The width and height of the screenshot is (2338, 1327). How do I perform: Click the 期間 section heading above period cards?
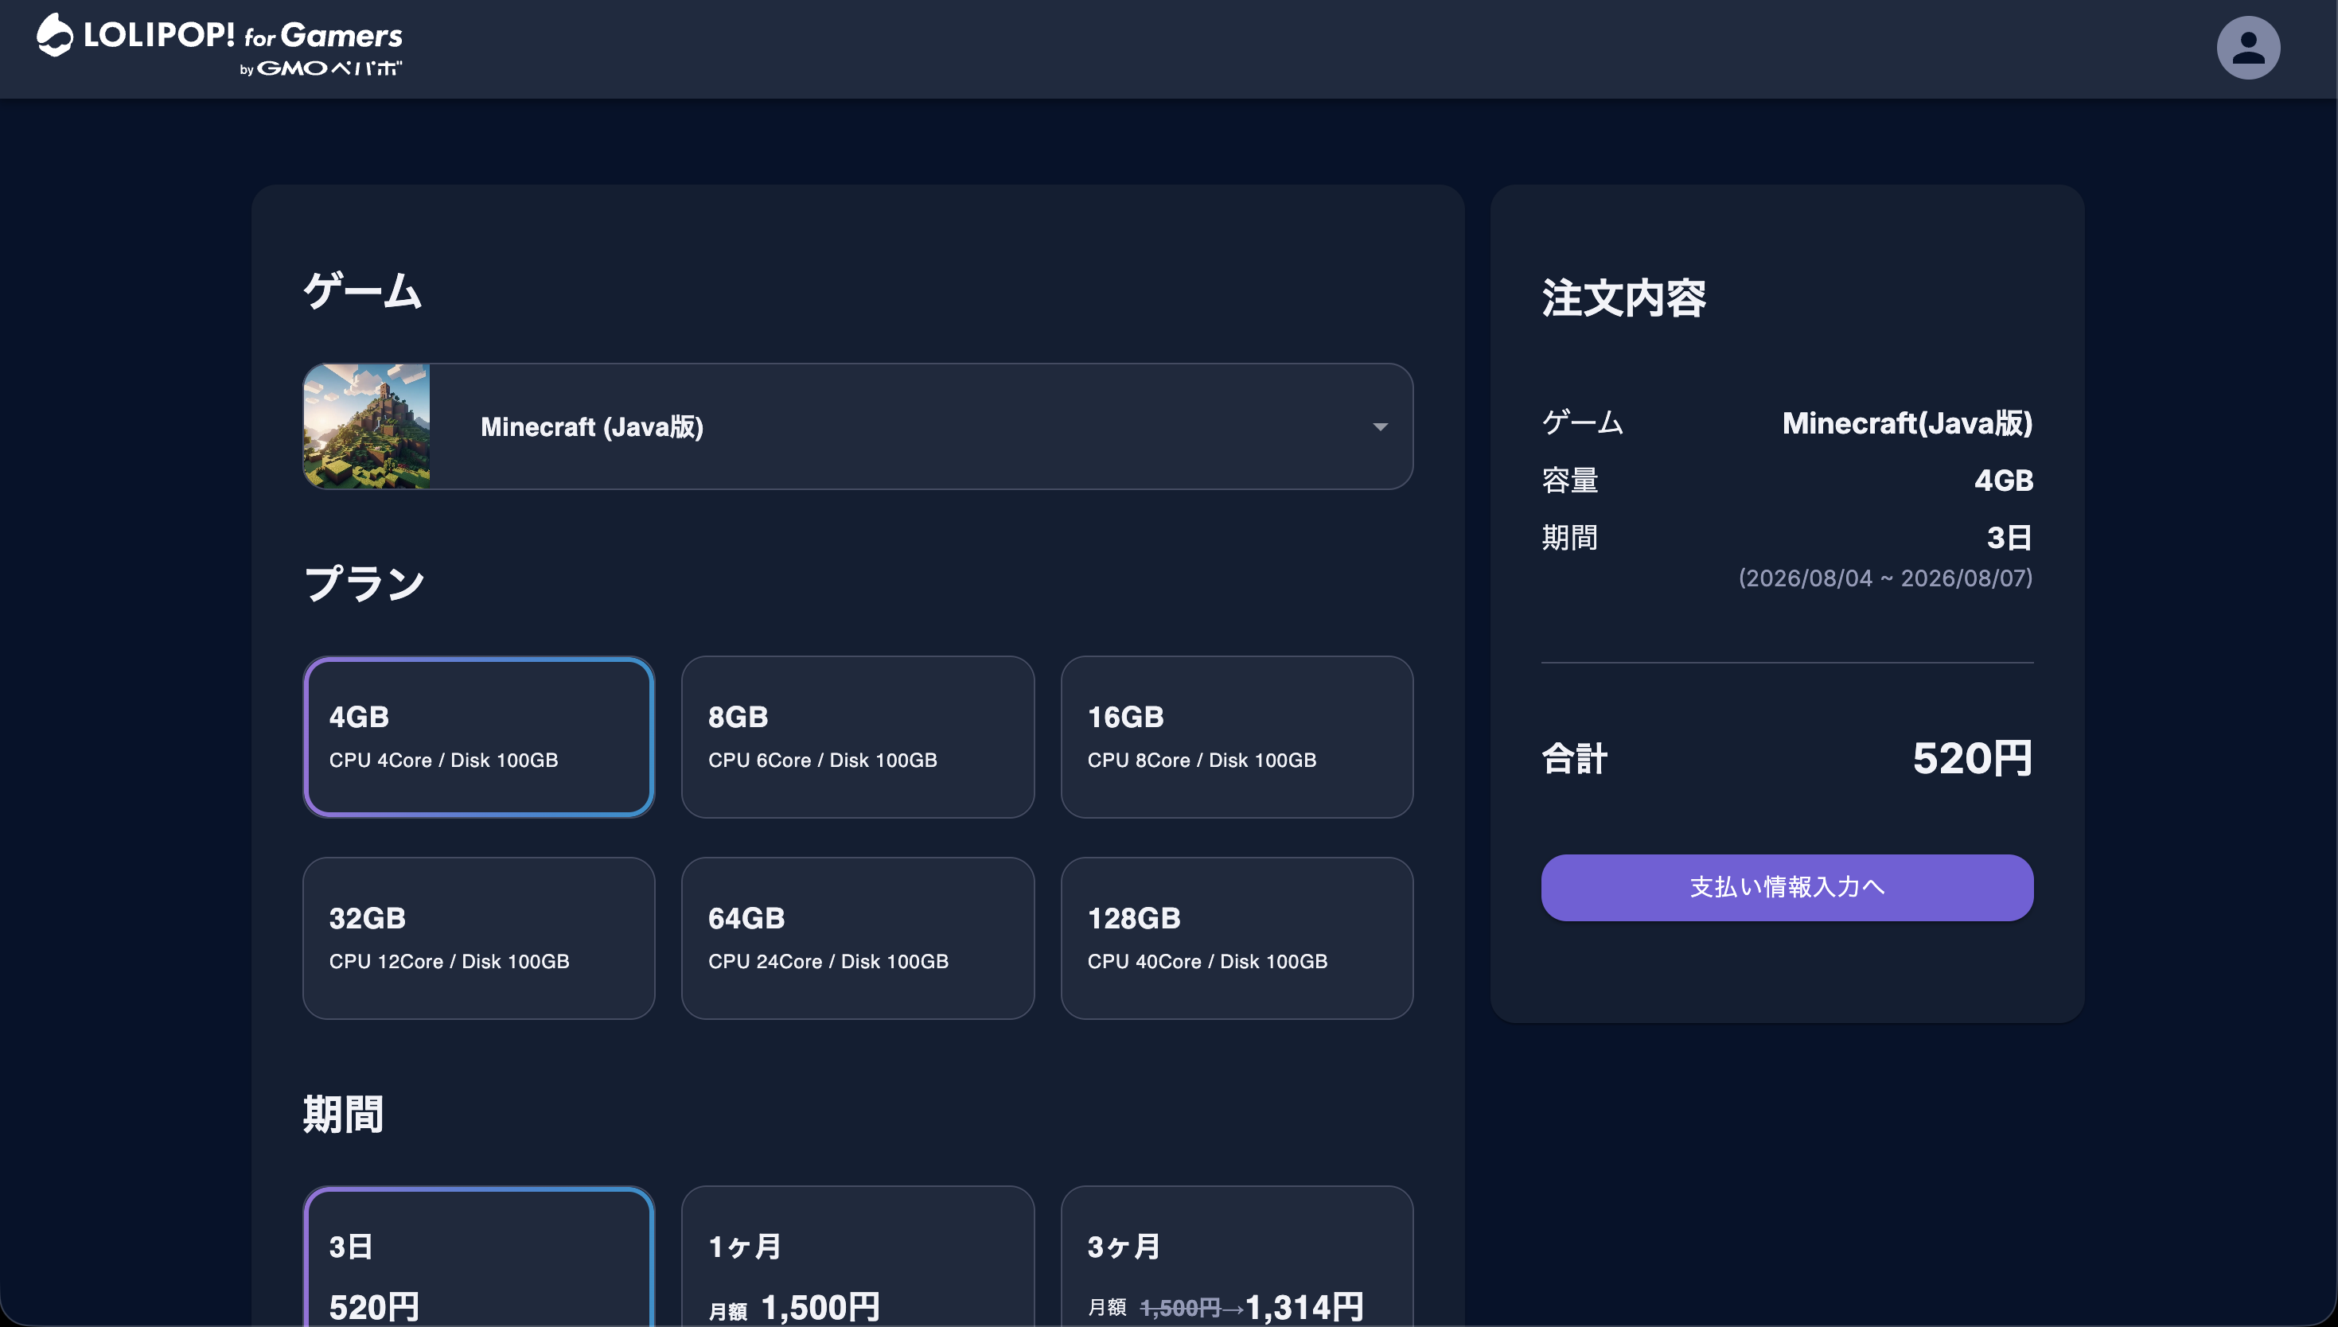tap(343, 1114)
